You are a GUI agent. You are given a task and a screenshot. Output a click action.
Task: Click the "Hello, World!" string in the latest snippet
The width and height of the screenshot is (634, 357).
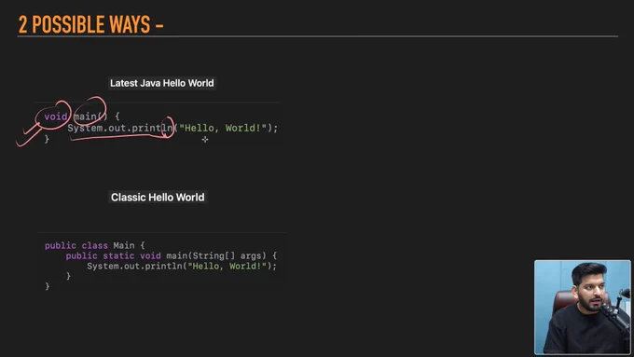tap(223, 128)
